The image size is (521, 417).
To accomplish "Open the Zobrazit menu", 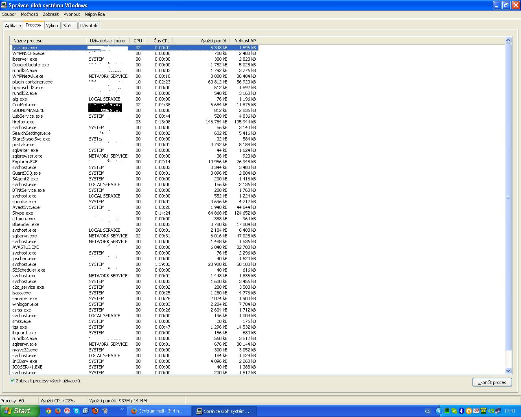I will click(51, 14).
